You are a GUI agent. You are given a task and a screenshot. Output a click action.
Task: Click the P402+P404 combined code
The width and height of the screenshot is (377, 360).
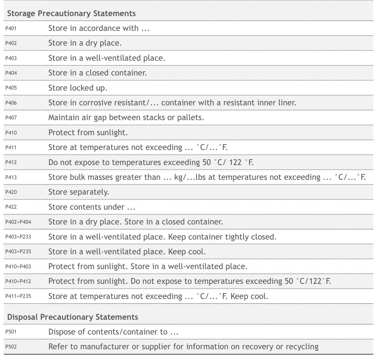click(x=18, y=222)
